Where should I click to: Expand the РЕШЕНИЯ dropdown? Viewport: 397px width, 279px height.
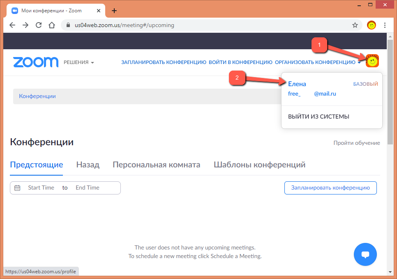(79, 62)
